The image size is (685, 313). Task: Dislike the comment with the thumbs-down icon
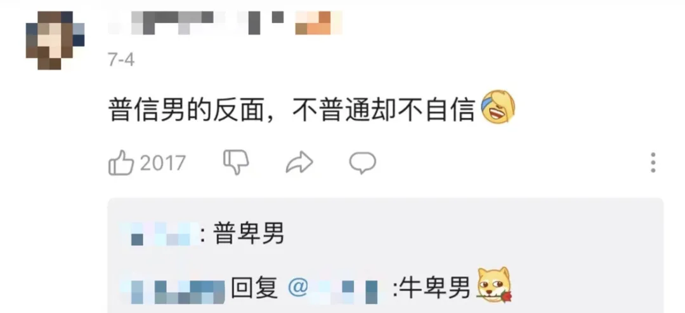[x=236, y=162]
